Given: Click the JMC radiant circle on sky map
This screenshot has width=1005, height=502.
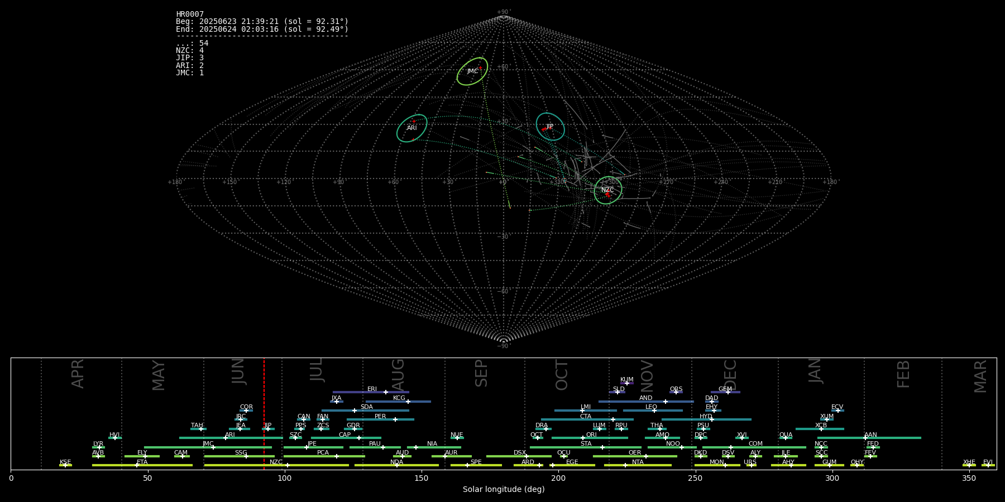Looking at the screenshot, I should point(472,71).
